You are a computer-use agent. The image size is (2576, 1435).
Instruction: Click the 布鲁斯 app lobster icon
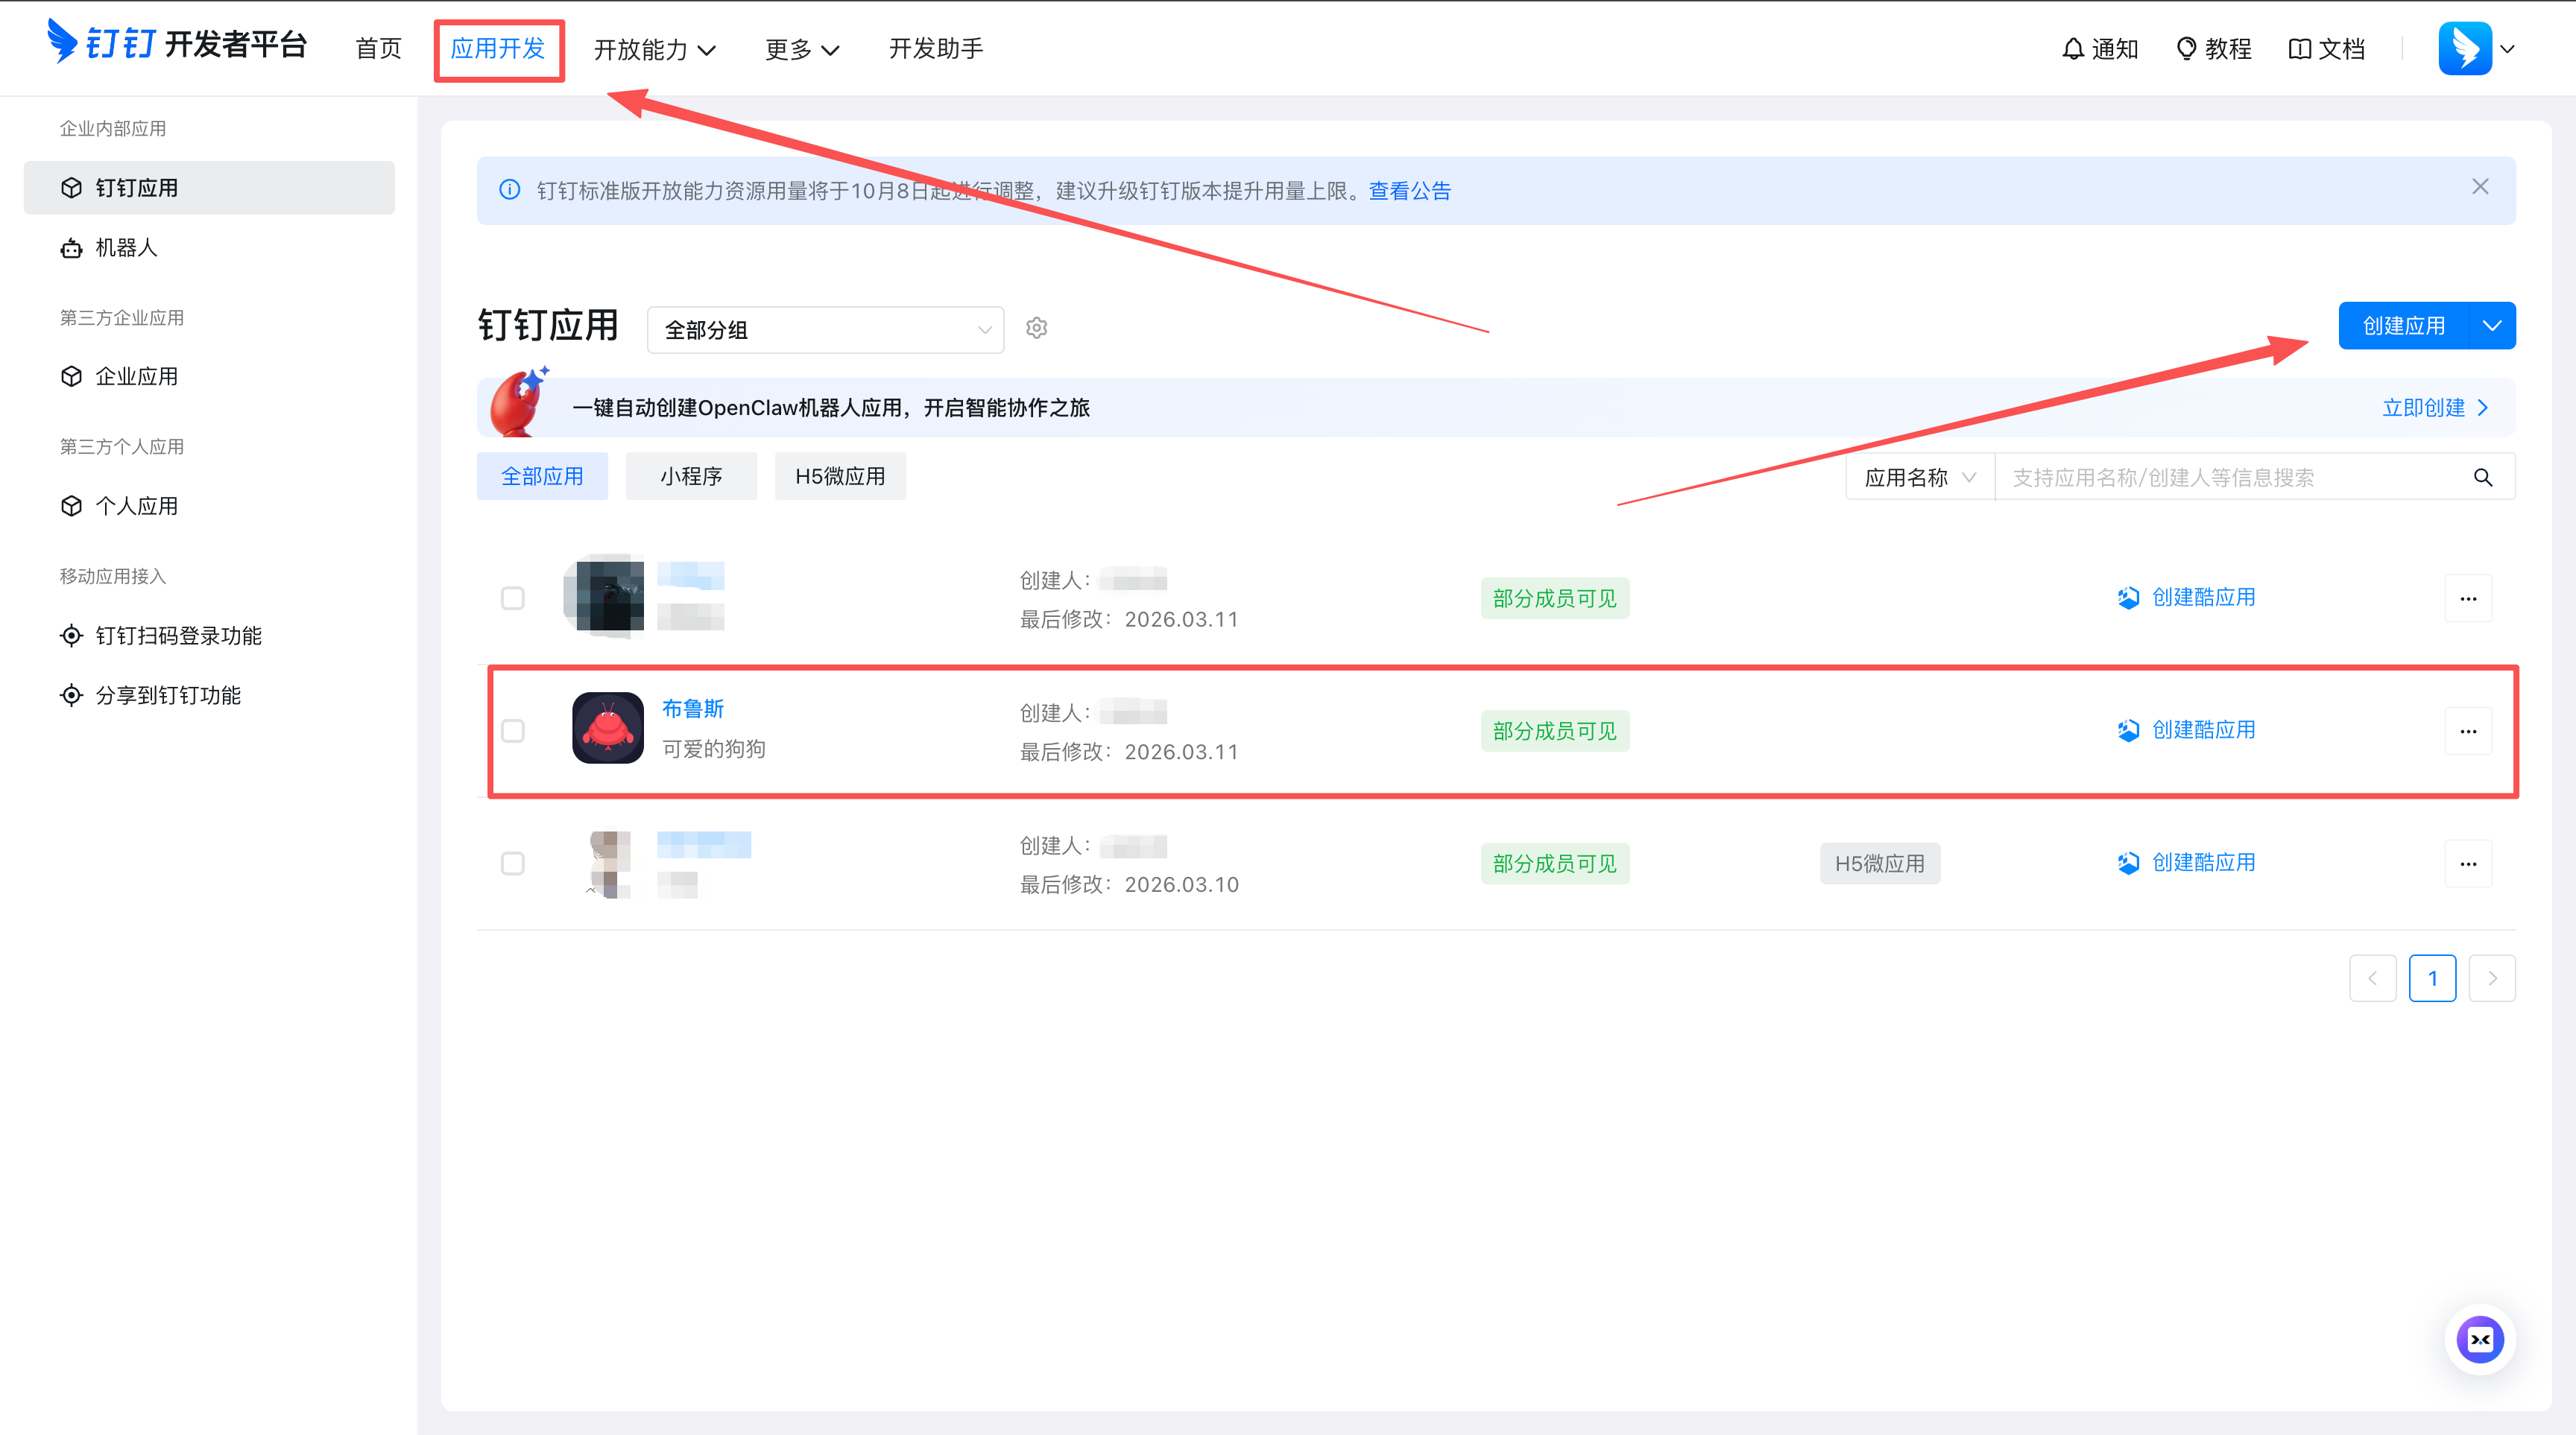click(607, 729)
